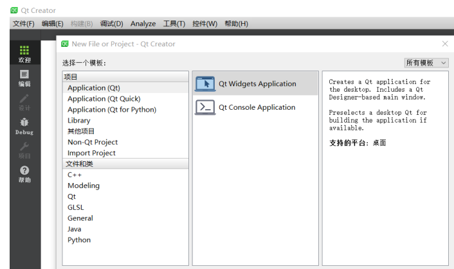
Task: Select the Non-Qt Project category
Action: pyautogui.click(x=125, y=142)
